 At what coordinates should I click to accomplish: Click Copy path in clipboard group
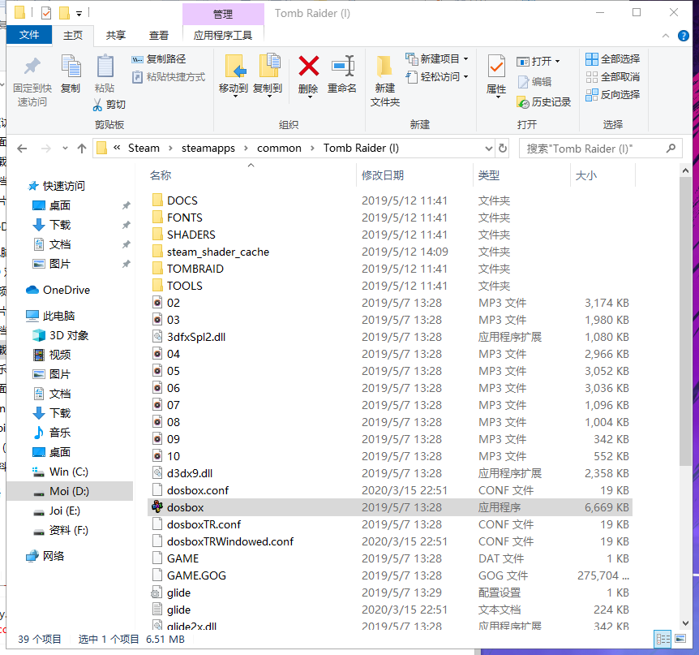click(159, 59)
